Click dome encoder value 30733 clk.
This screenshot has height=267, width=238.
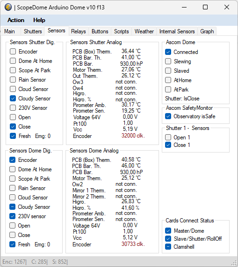133,244
